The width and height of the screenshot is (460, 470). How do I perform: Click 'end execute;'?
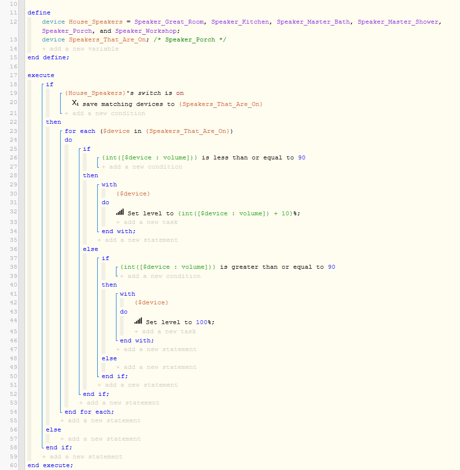51,466
